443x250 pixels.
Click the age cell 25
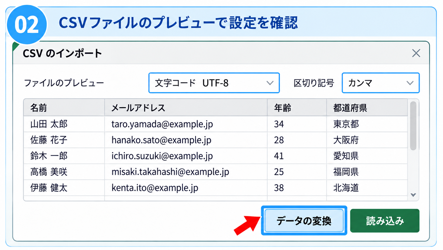tap(297, 172)
